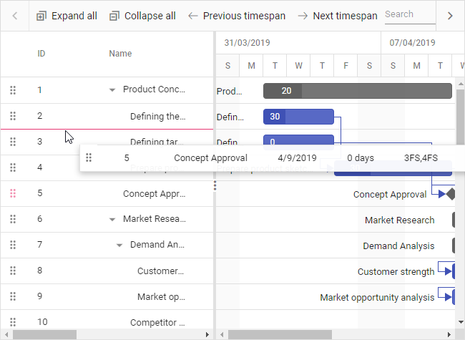The height and width of the screenshot is (340, 465).
Task: Click the drag handle icon for row 1
Action: [x=13, y=90]
